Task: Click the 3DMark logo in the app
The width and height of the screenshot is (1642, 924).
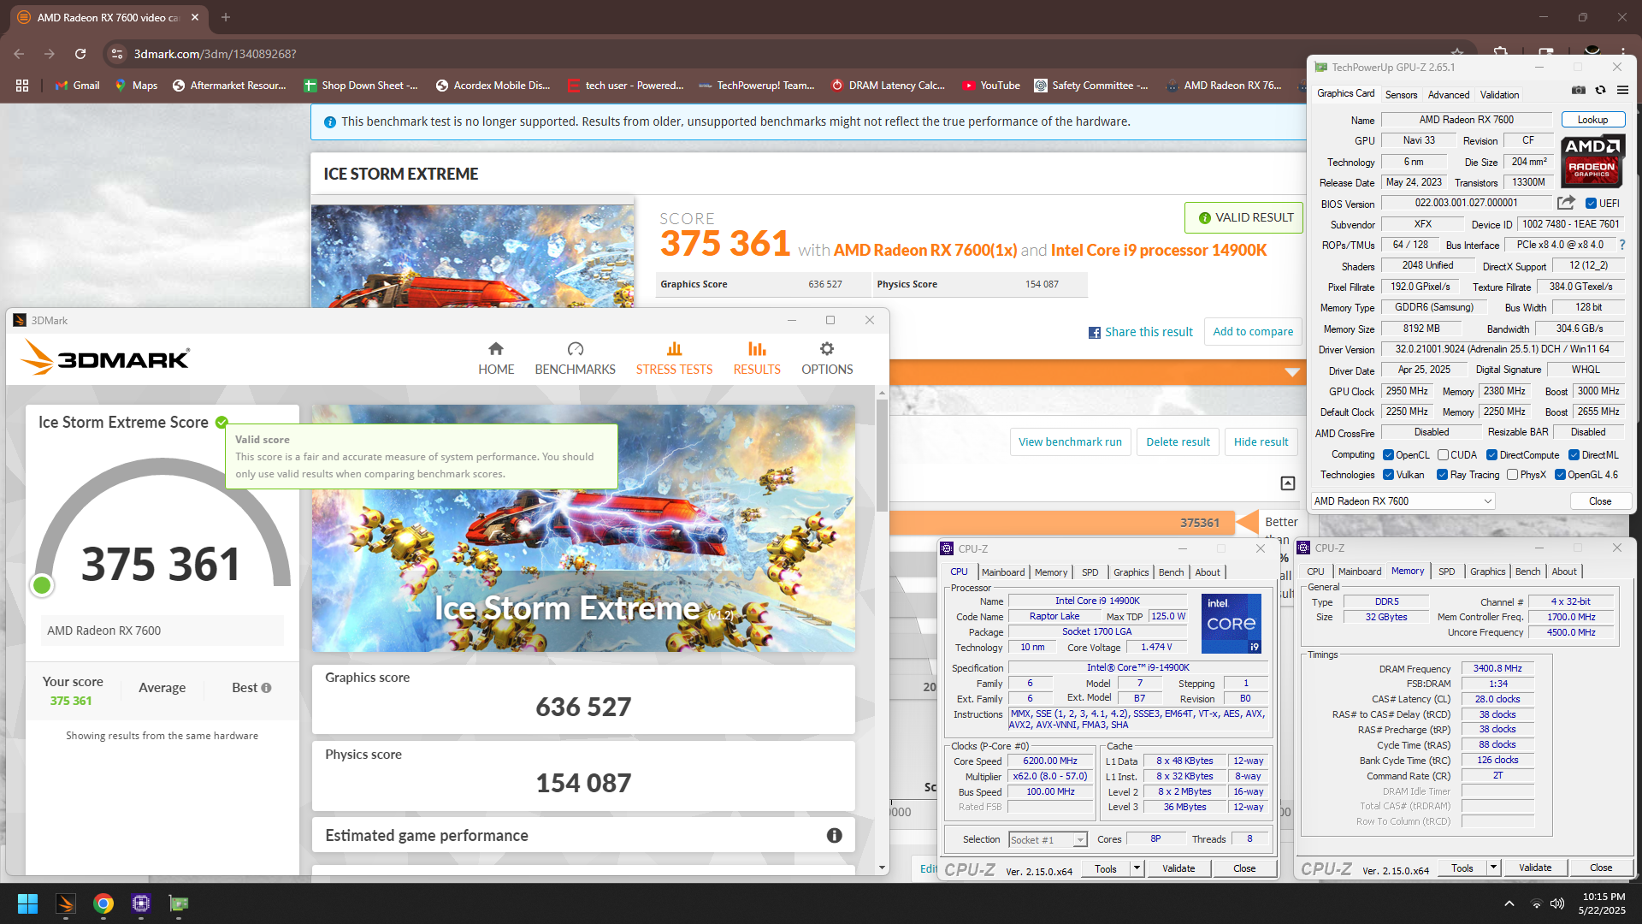Action: [x=105, y=358]
